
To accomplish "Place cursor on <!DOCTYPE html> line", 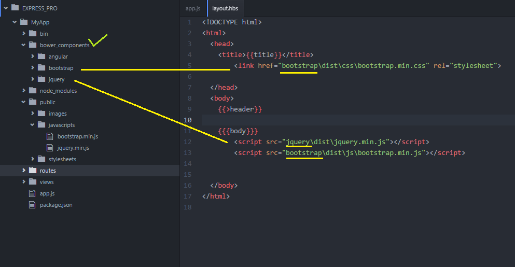I will (x=232, y=22).
